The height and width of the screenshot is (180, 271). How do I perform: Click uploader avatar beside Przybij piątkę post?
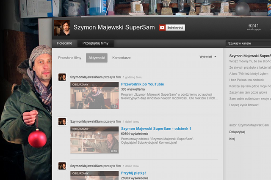(x=62, y=166)
